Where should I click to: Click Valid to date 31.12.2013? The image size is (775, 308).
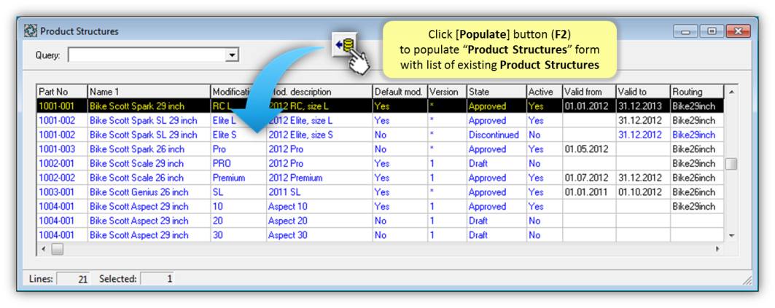click(x=643, y=106)
